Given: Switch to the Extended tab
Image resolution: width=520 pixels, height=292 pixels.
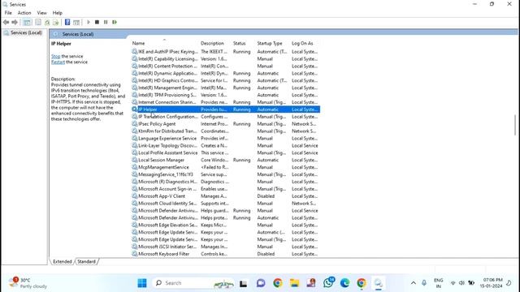Looking at the screenshot, I should 63,261.
